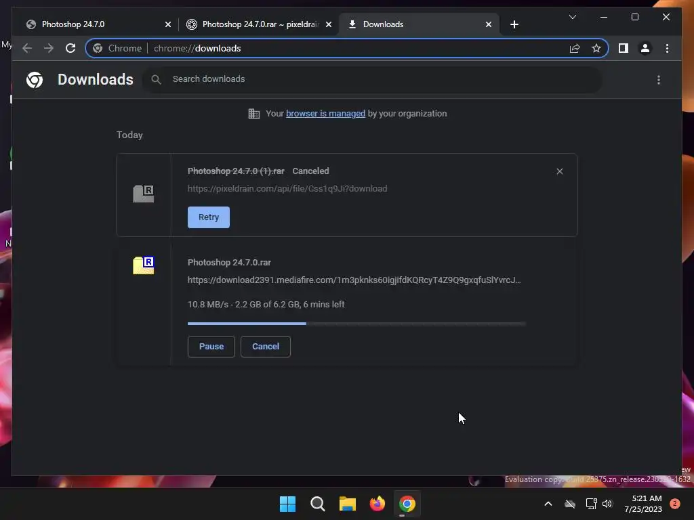694x520 pixels.
Task: Open the mediafire download URL
Action: [354, 280]
